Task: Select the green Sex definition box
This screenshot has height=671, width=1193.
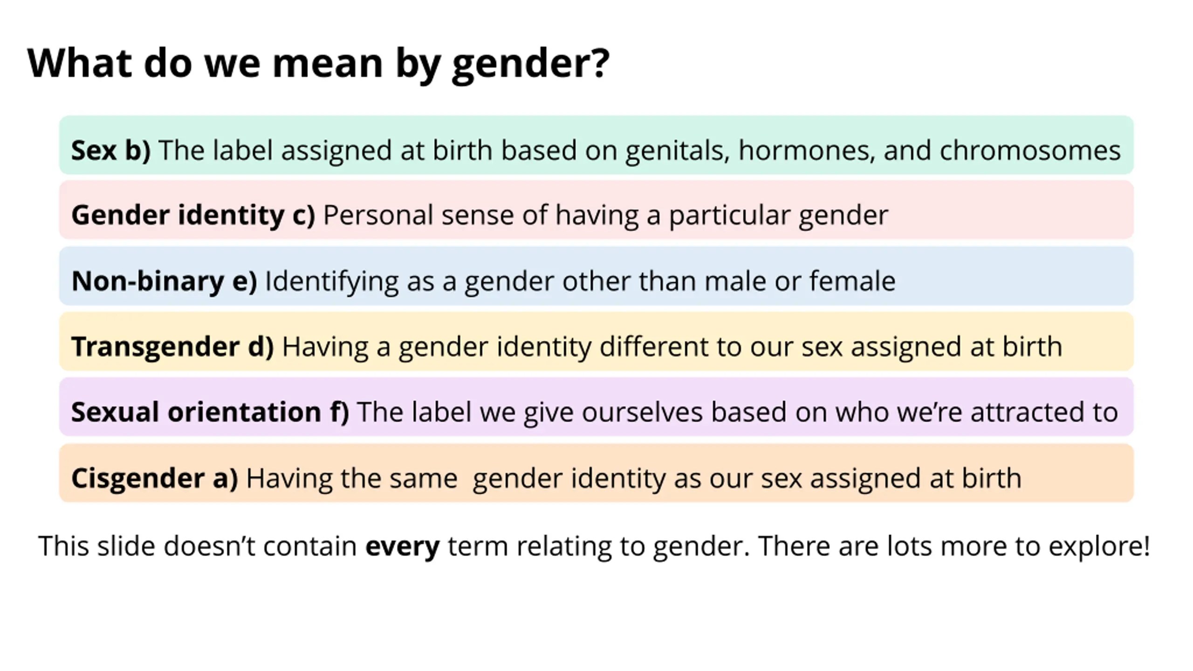Action: tap(596, 145)
